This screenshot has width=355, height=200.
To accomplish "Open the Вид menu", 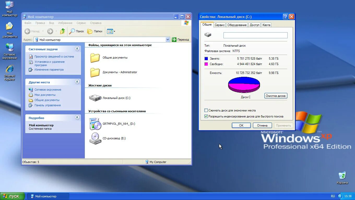I will click(52, 23).
